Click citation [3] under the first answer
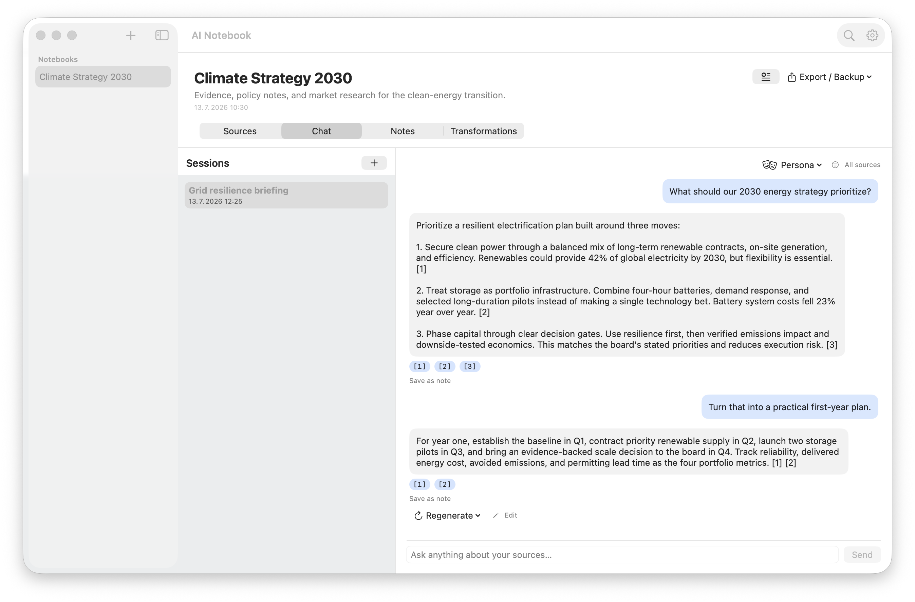Viewport: 915px width, 602px height. point(470,366)
